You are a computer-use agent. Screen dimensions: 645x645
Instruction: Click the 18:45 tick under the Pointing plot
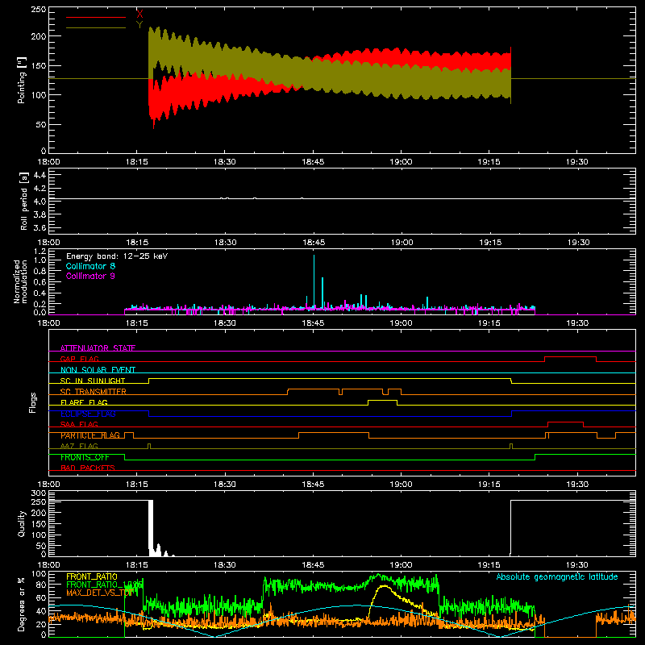313,162
